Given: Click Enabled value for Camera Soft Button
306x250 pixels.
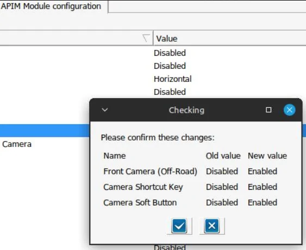Looking at the screenshot, I should tap(263, 202).
